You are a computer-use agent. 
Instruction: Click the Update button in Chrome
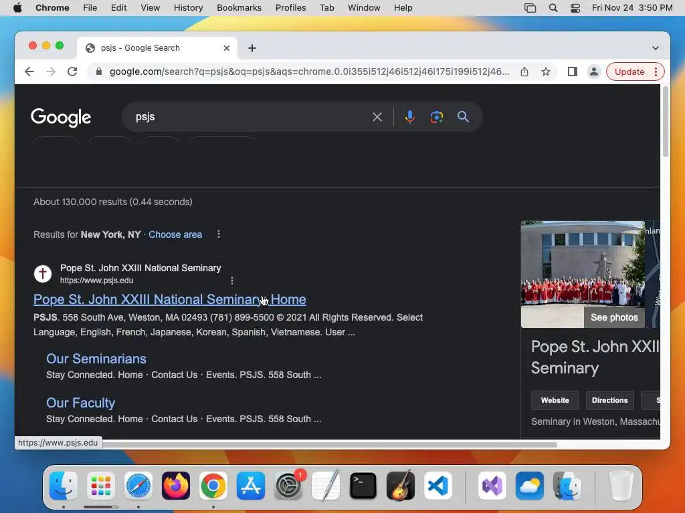[629, 71]
